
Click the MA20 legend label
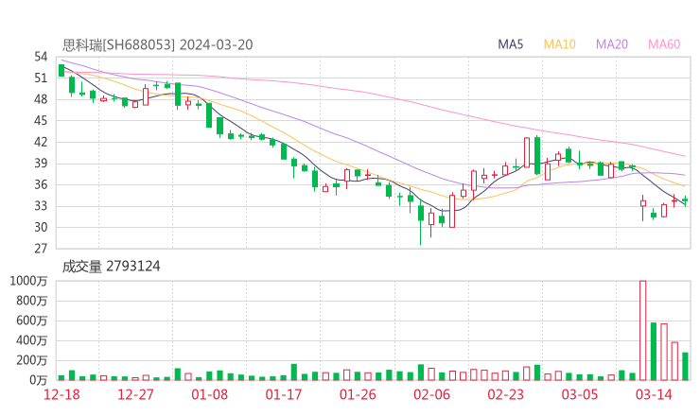point(612,44)
